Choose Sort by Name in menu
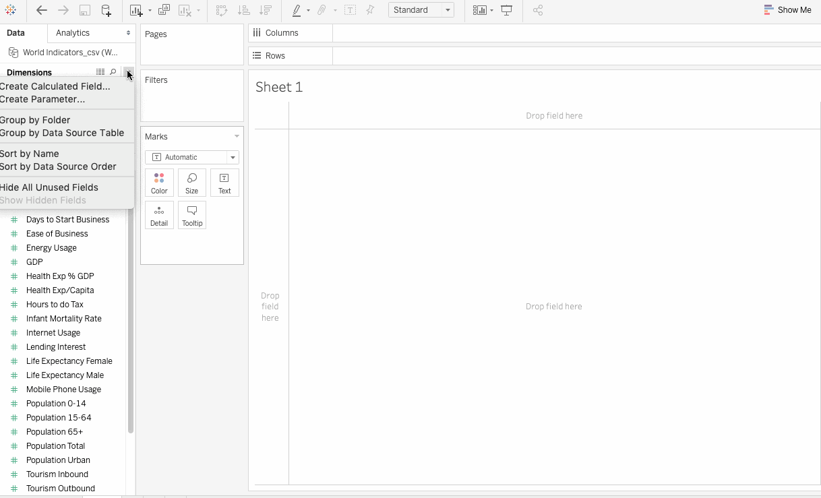Viewport: 821px width, 498px height. (x=30, y=154)
